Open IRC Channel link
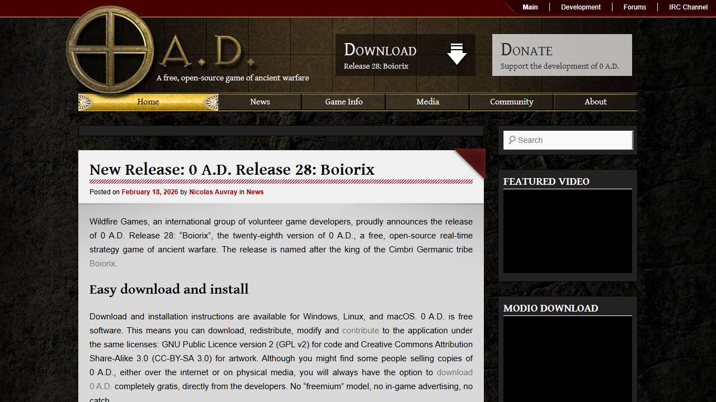Image resolution: width=716 pixels, height=402 pixels. pos(688,7)
